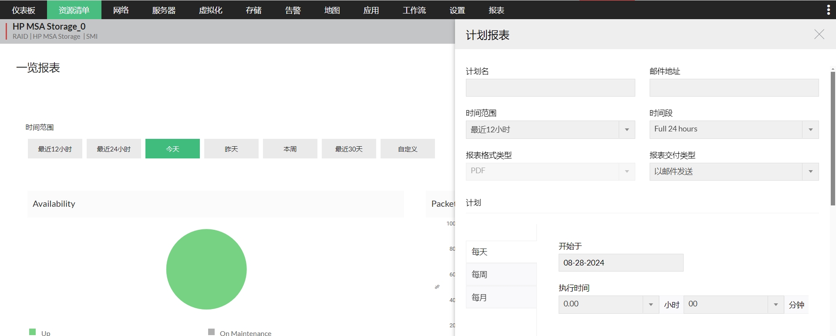Open the 仪表板 menu
This screenshot has height=336, width=836.
[x=24, y=10]
